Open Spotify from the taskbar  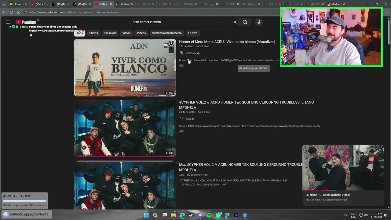[x=209, y=215]
